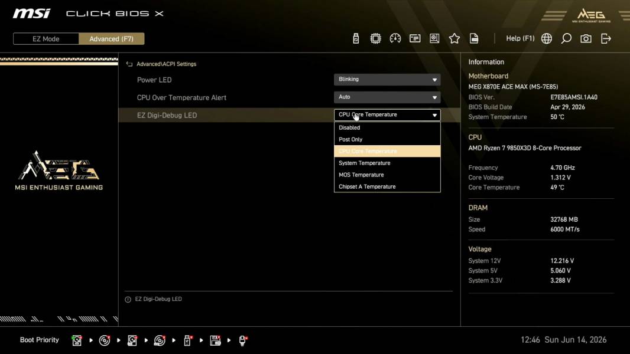Click the info icon beside EZ Digi-Debug LED description
630x354 pixels.
click(x=128, y=300)
